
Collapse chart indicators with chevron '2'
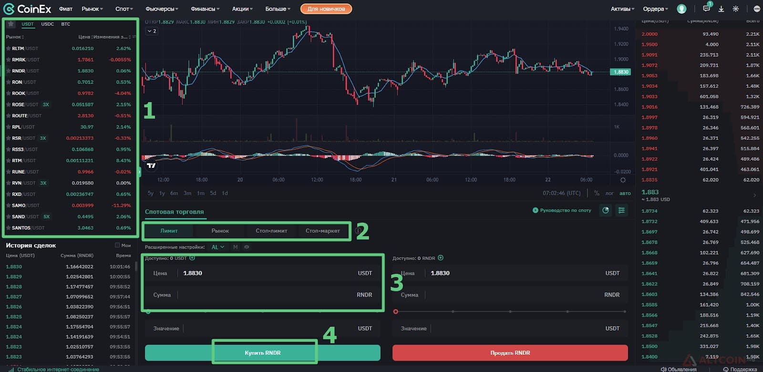coord(152,31)
